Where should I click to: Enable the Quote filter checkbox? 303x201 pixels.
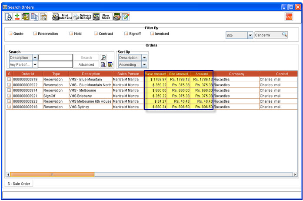click(x=10, y=33)
